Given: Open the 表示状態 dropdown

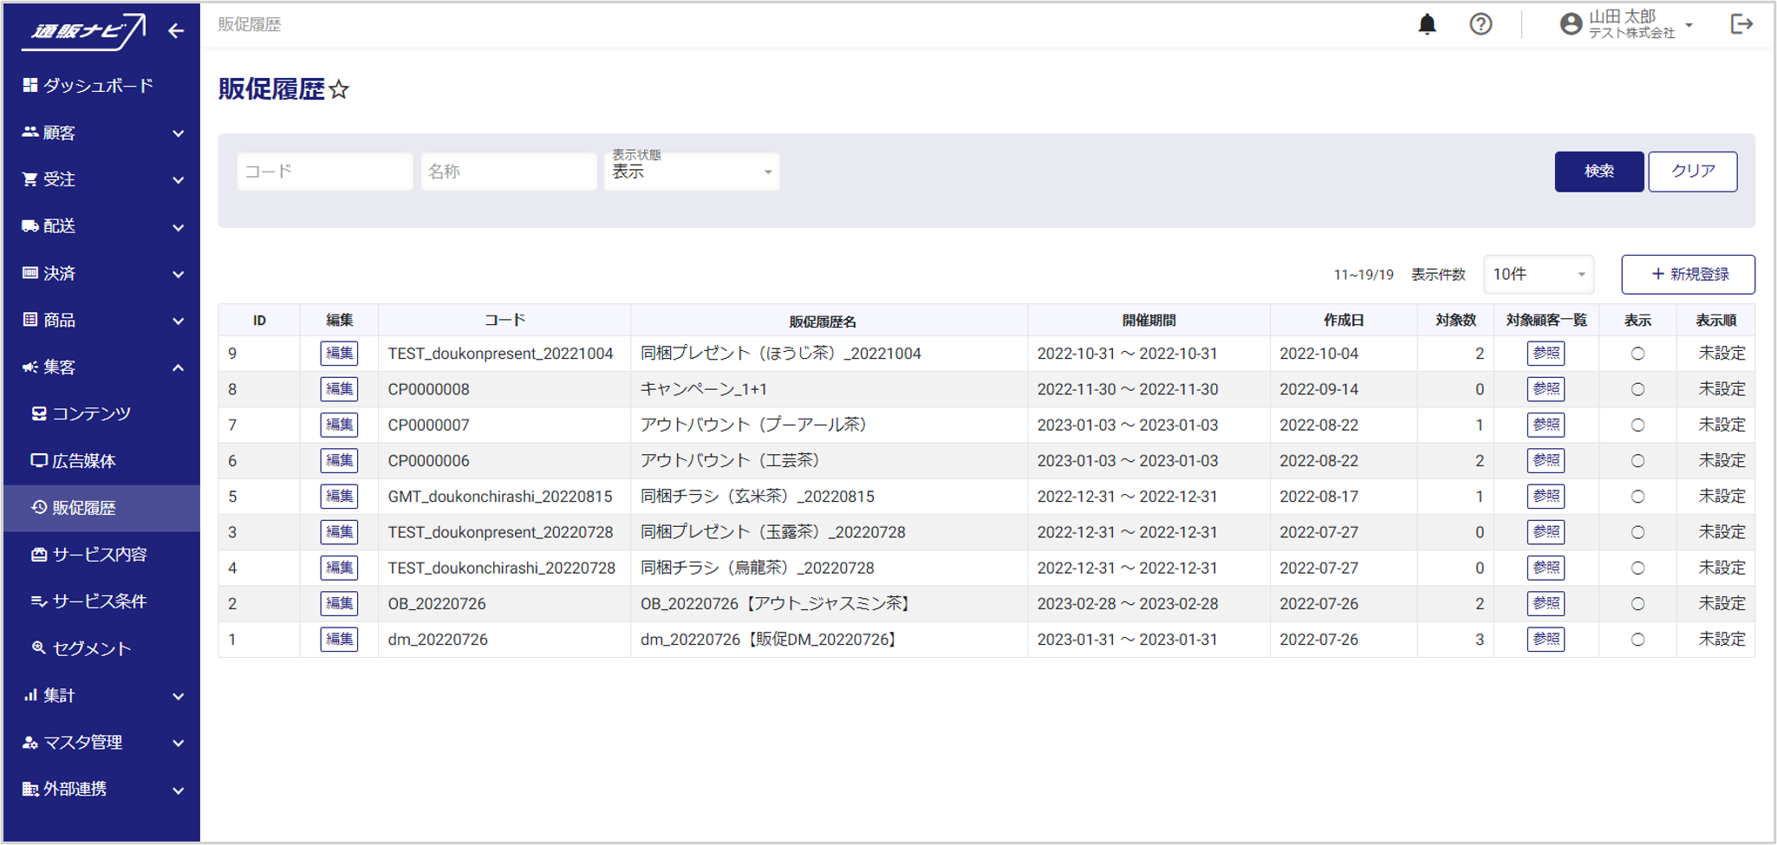Looking at the screenshot, I should click(x=691, y=172).
